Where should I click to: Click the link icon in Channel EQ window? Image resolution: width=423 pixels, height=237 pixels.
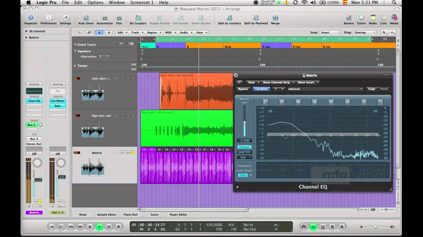click(240, 82)
